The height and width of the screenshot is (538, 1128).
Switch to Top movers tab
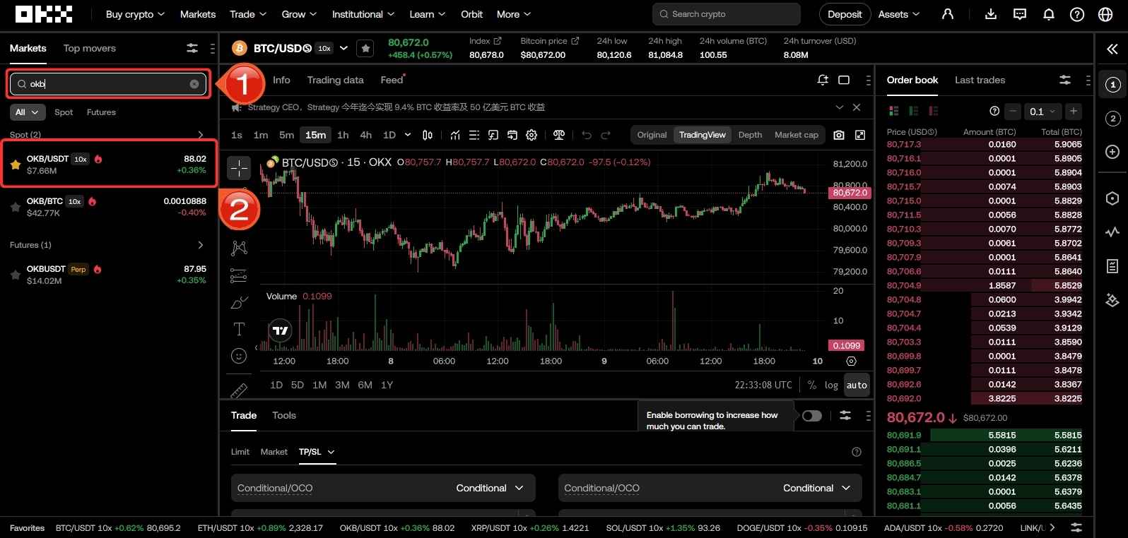pyautogui.click(x=90, y=48)
